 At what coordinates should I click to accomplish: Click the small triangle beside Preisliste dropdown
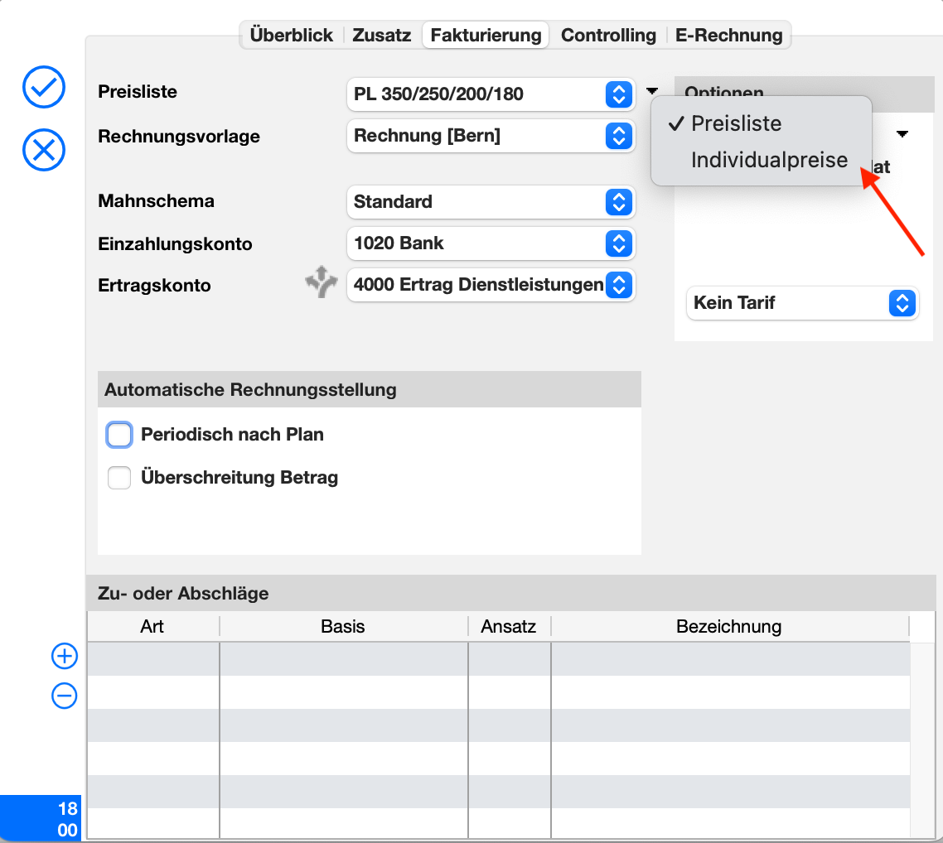point(652,91)
